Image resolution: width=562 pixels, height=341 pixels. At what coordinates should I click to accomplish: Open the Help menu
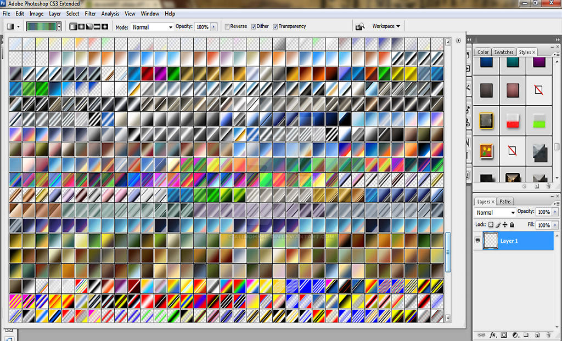170,14
